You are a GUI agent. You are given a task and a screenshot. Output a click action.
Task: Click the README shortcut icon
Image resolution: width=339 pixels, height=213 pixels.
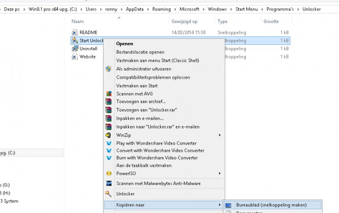click(x=75, y=33)
